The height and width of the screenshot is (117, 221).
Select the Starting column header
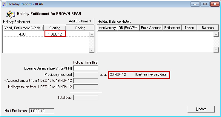click(x=55, y=28)
